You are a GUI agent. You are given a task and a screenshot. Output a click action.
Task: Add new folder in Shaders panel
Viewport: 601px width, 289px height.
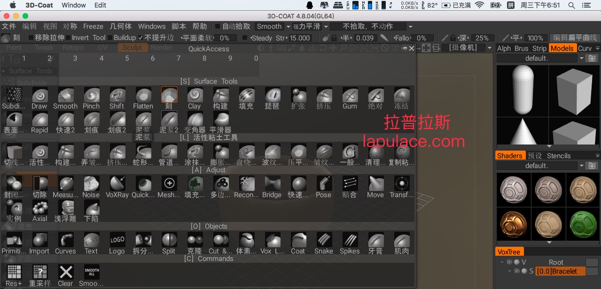(x=592, y=166)
